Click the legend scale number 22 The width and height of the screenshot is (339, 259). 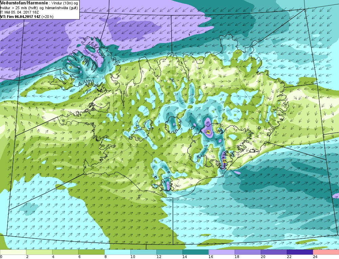[289, 257]
